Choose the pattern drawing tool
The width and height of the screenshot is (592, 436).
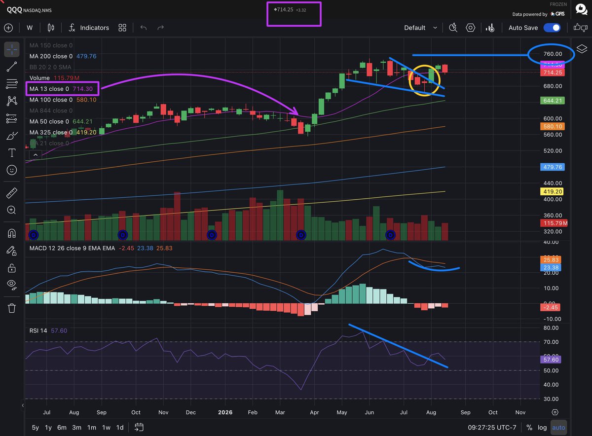12,101
